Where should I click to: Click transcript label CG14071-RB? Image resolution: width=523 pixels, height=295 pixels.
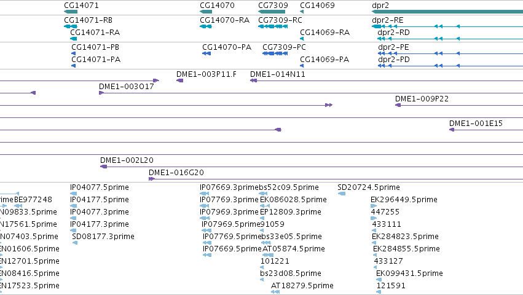tap(88, 20)
